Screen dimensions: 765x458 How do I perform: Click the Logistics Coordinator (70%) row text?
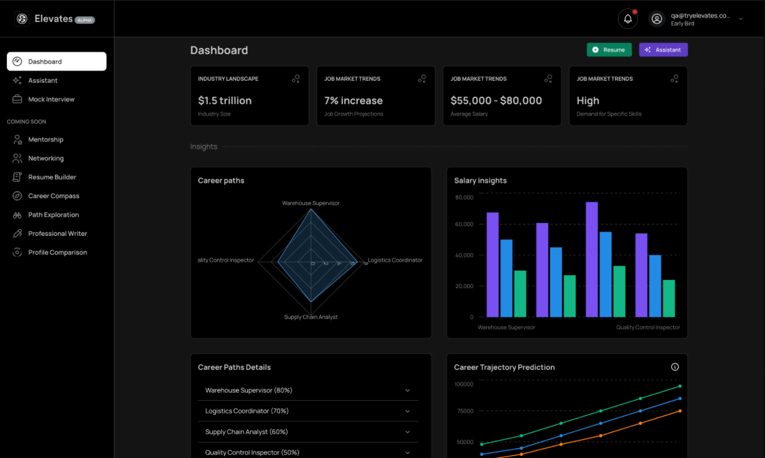tap(247, 411)
